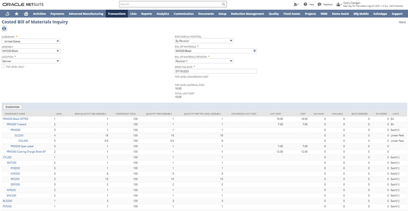Open the CTL200 component link

[x=7, y=157]
